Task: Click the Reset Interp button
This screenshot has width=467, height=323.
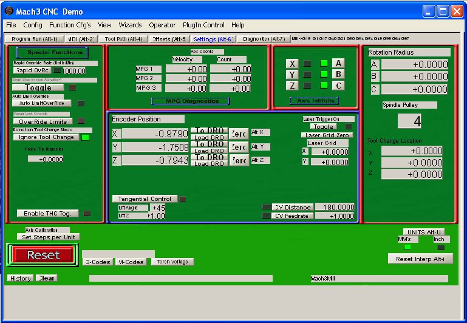Action: (x=420, y=259)
